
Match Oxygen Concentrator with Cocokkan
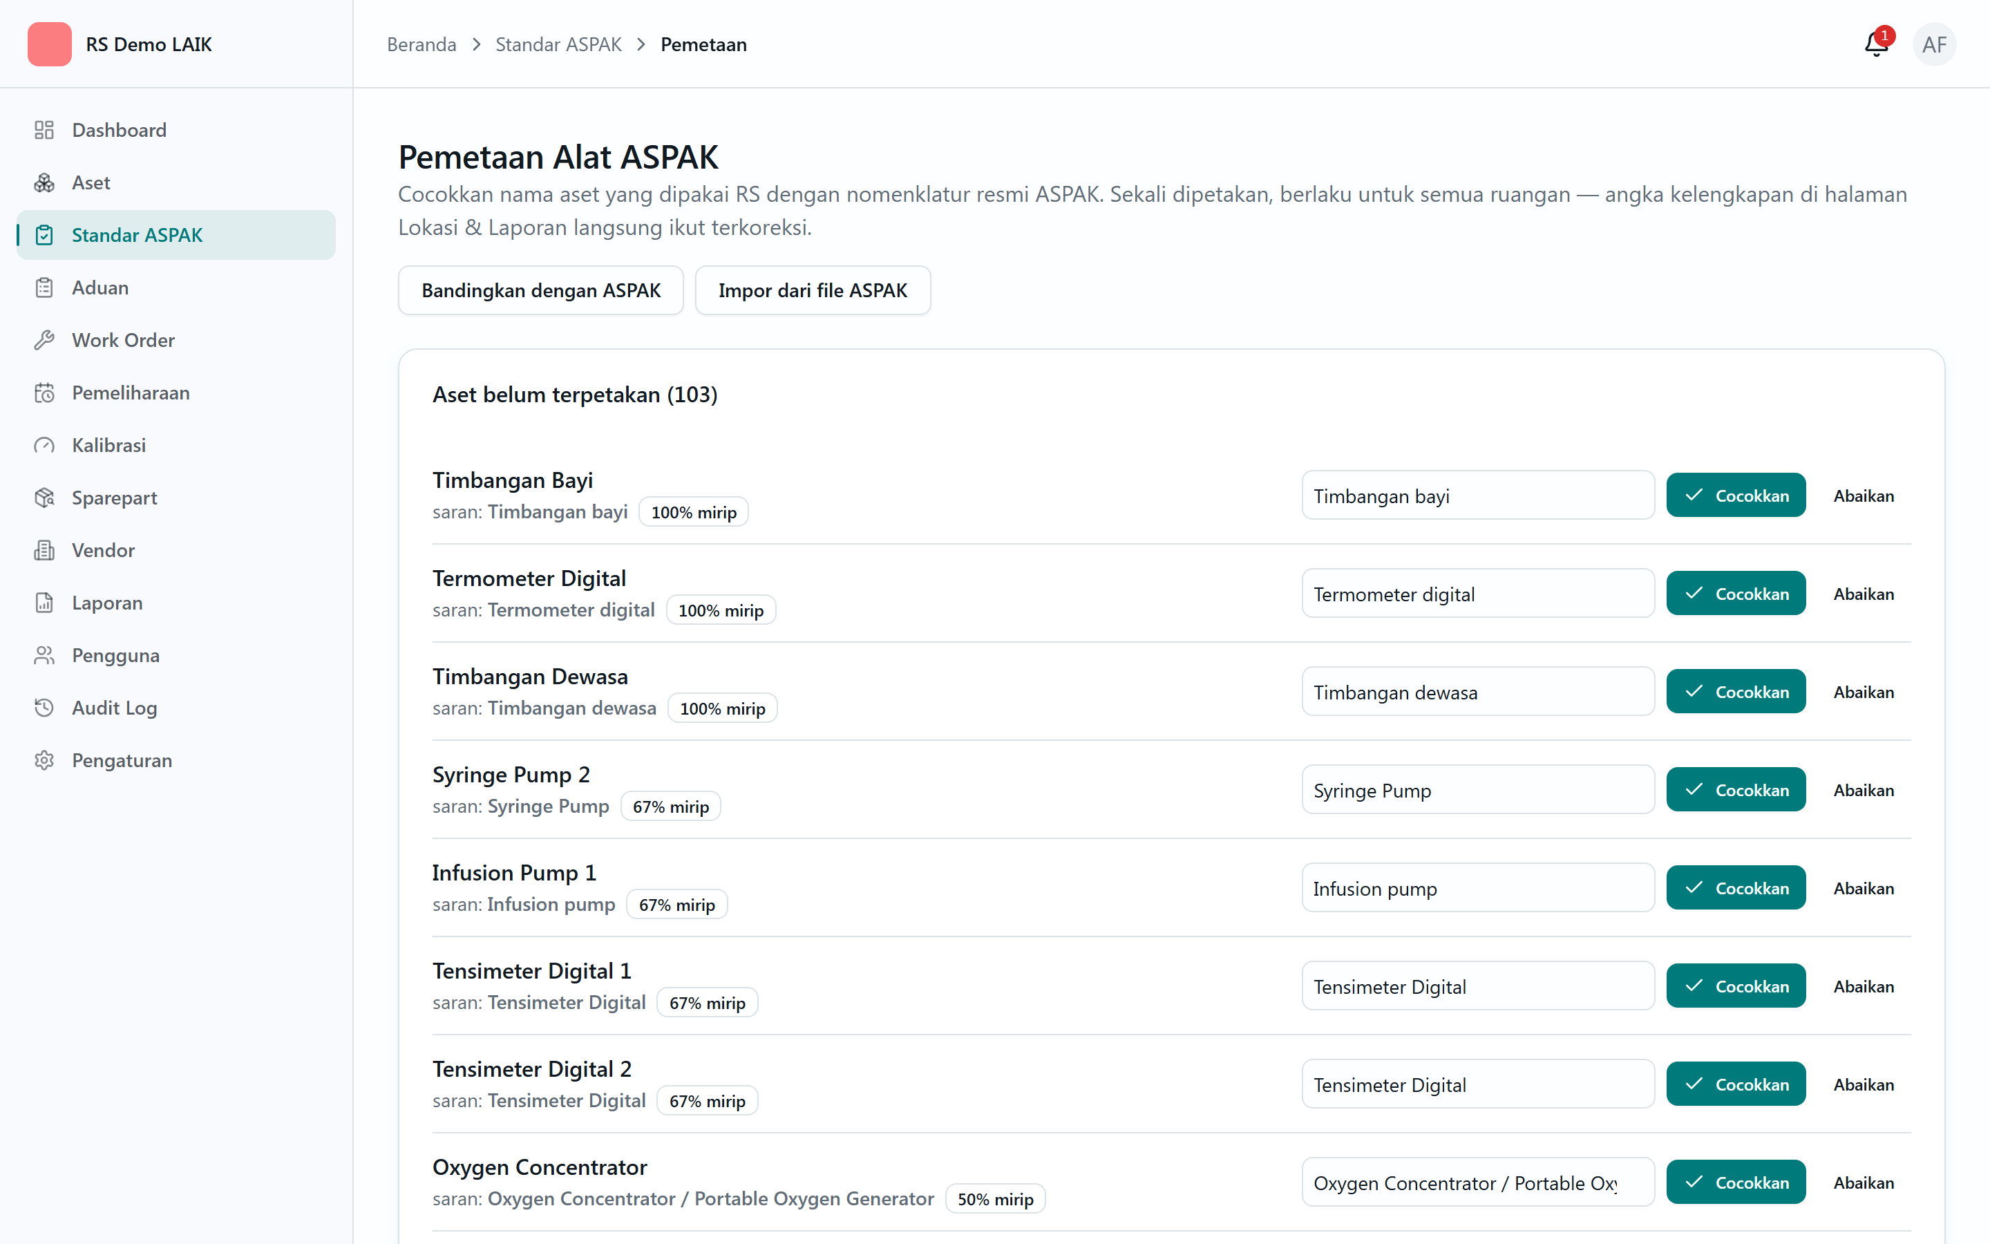[x=1736, y=1182]
